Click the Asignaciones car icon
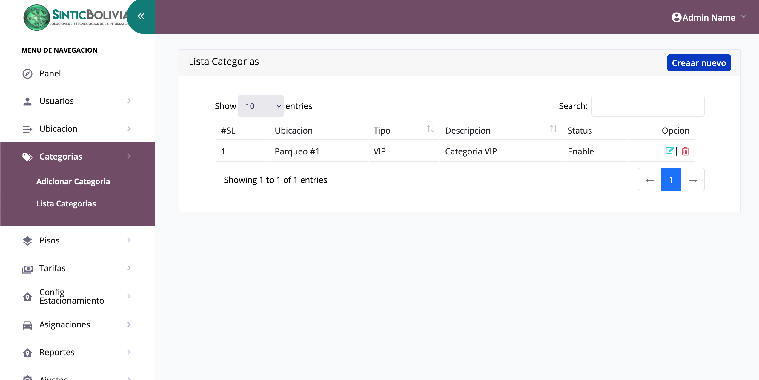The width and height of the screenshot is (759, 380). 27,325
